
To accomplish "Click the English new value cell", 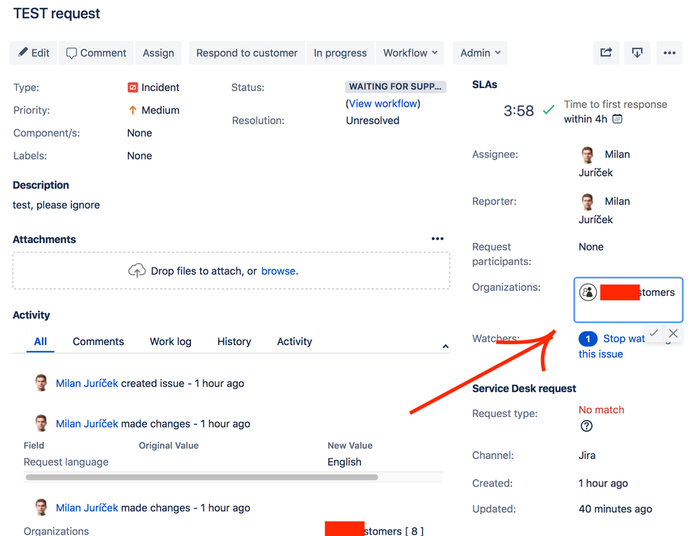I will coord(344,462).
